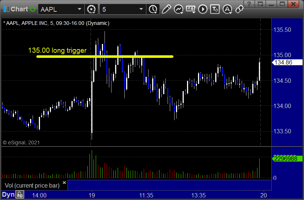Open the interval 5 dropdown

point(141,9)
